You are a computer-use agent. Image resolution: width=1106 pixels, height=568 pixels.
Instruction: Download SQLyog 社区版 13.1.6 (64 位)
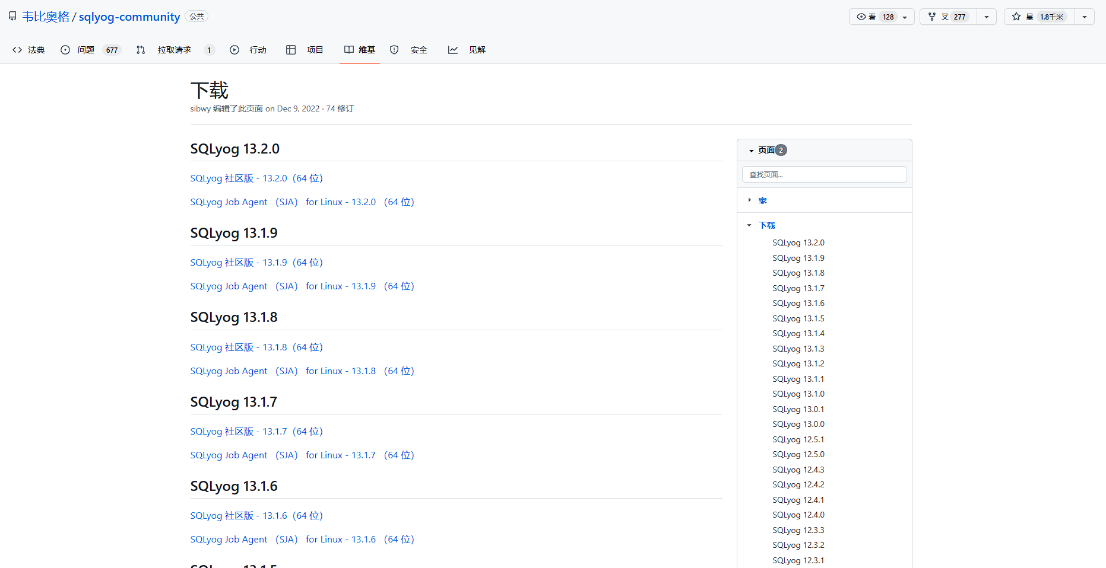(256, 515)
